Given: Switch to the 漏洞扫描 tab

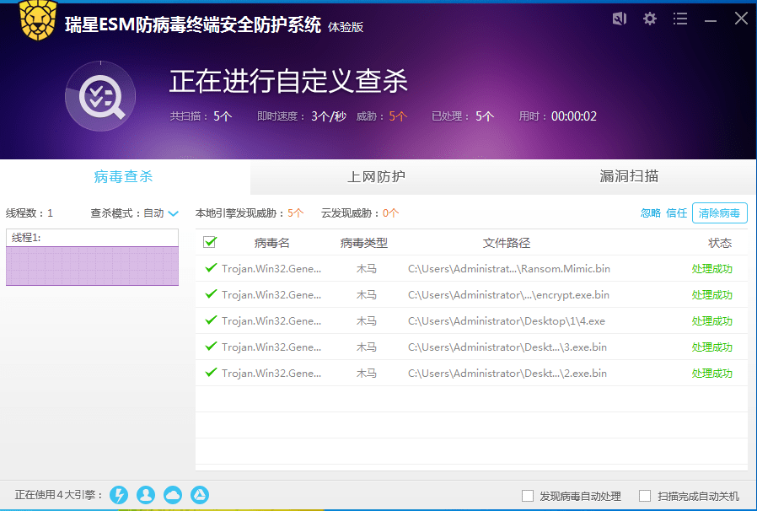Looking at the screenshot, I should [629, 178].
